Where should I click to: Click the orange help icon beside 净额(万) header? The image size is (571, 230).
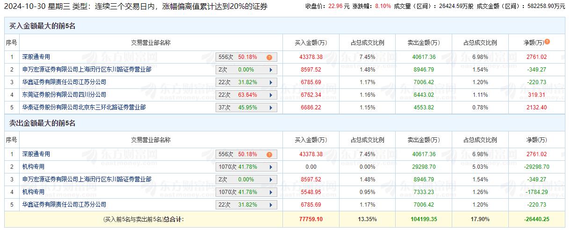(547, 42)
